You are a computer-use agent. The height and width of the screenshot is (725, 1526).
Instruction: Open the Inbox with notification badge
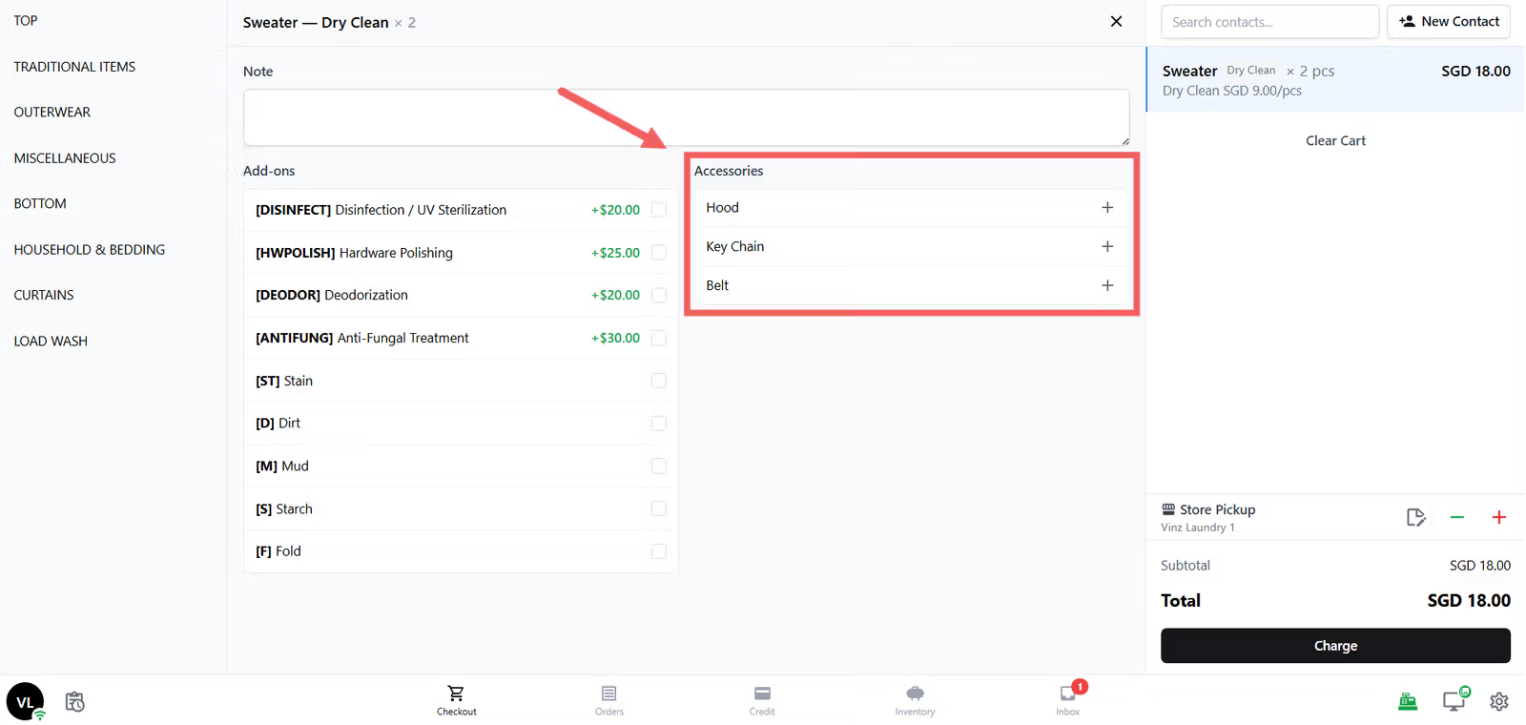point(1068,700)
